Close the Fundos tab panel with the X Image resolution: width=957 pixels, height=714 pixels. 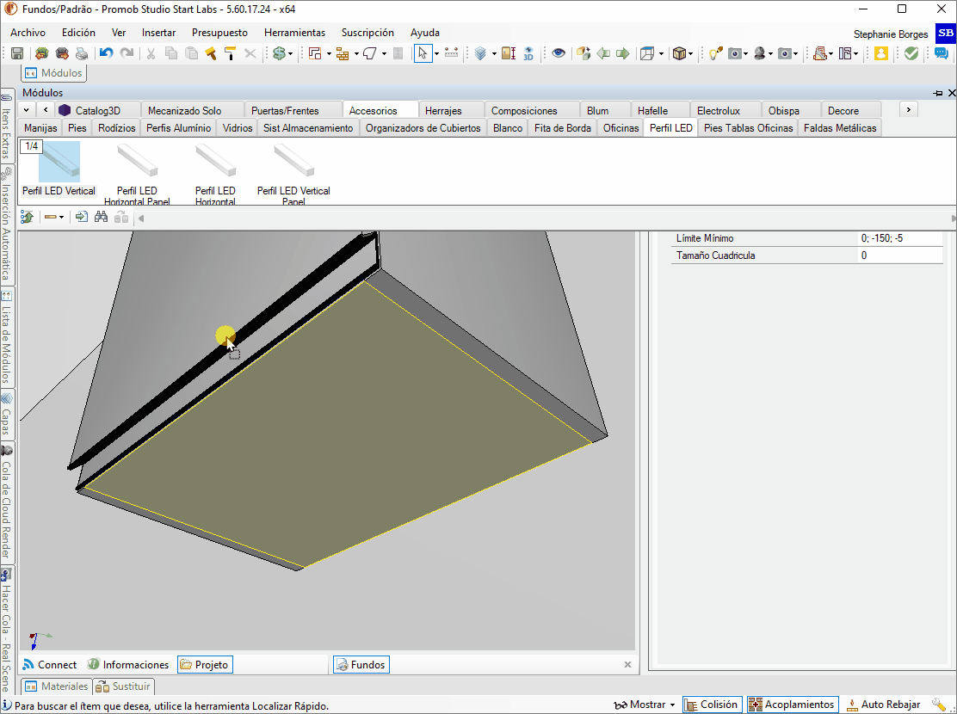(627, 665)
